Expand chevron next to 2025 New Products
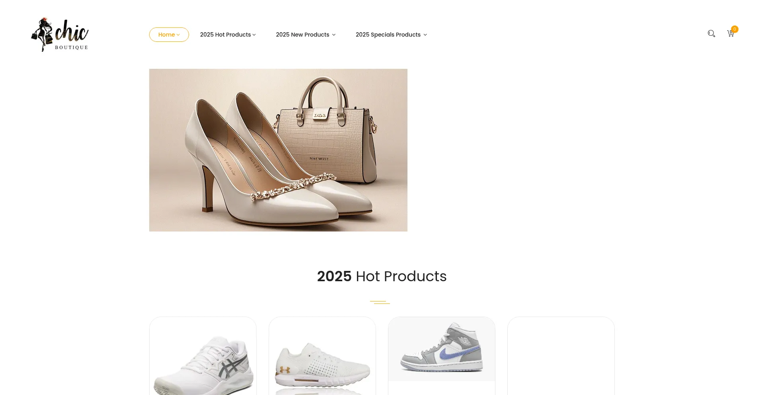Image resolution: width=764 pixels, height=395 pixels. click(334, 35)
